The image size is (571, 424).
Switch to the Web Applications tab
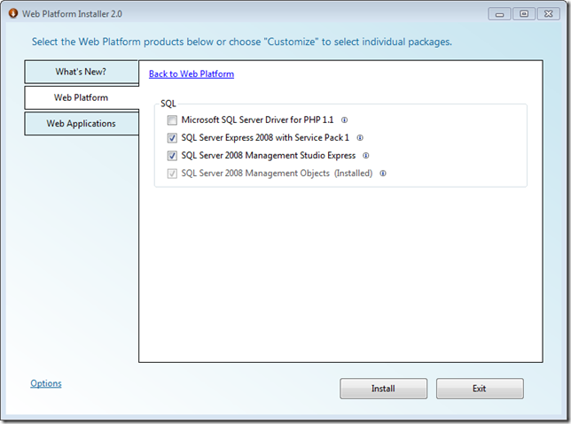(x=82, y=124)
